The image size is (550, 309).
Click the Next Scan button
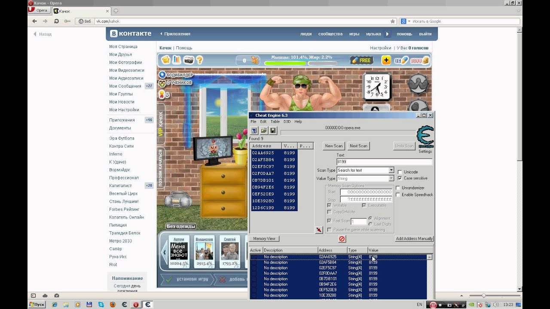[358, 146]
